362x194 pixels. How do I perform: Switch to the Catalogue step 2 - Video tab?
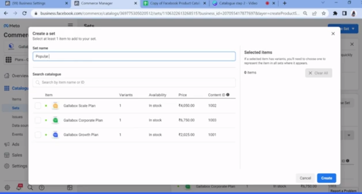tap(244, 3)
